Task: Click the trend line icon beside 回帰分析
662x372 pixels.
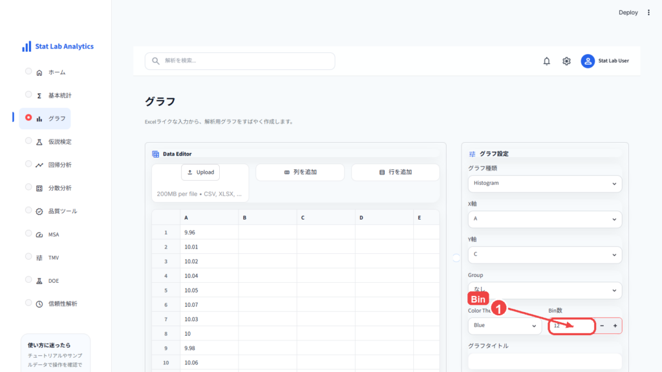Action: [x=39, y=165]
